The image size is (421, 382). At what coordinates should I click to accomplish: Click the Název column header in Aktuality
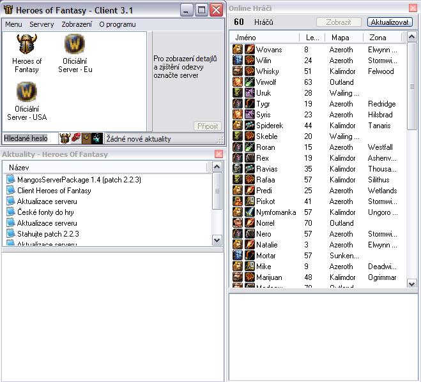tap(105, 168)
